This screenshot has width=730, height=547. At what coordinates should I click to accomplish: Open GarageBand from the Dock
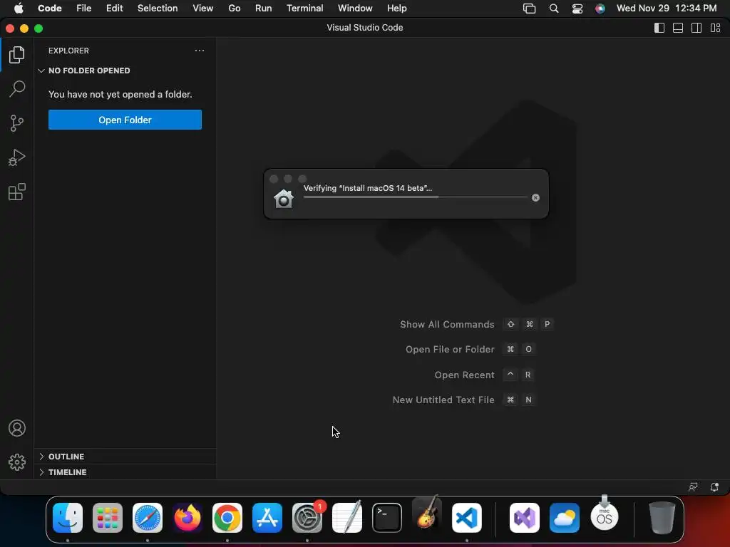coord(427,514)
